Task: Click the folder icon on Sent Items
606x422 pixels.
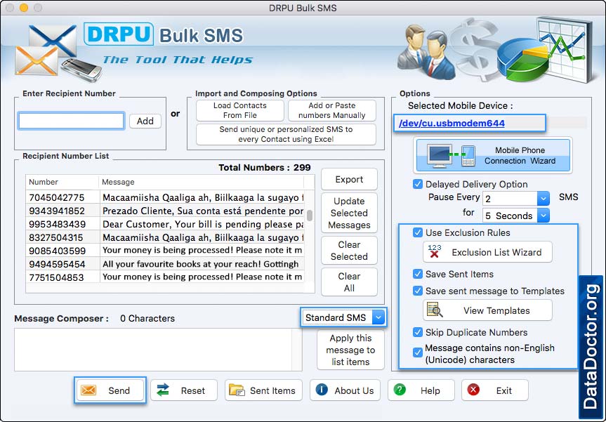Action: [237, 390]
